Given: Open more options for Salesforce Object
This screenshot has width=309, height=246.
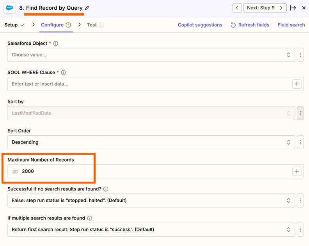Looking at the screenshot, I should (300, 55).
